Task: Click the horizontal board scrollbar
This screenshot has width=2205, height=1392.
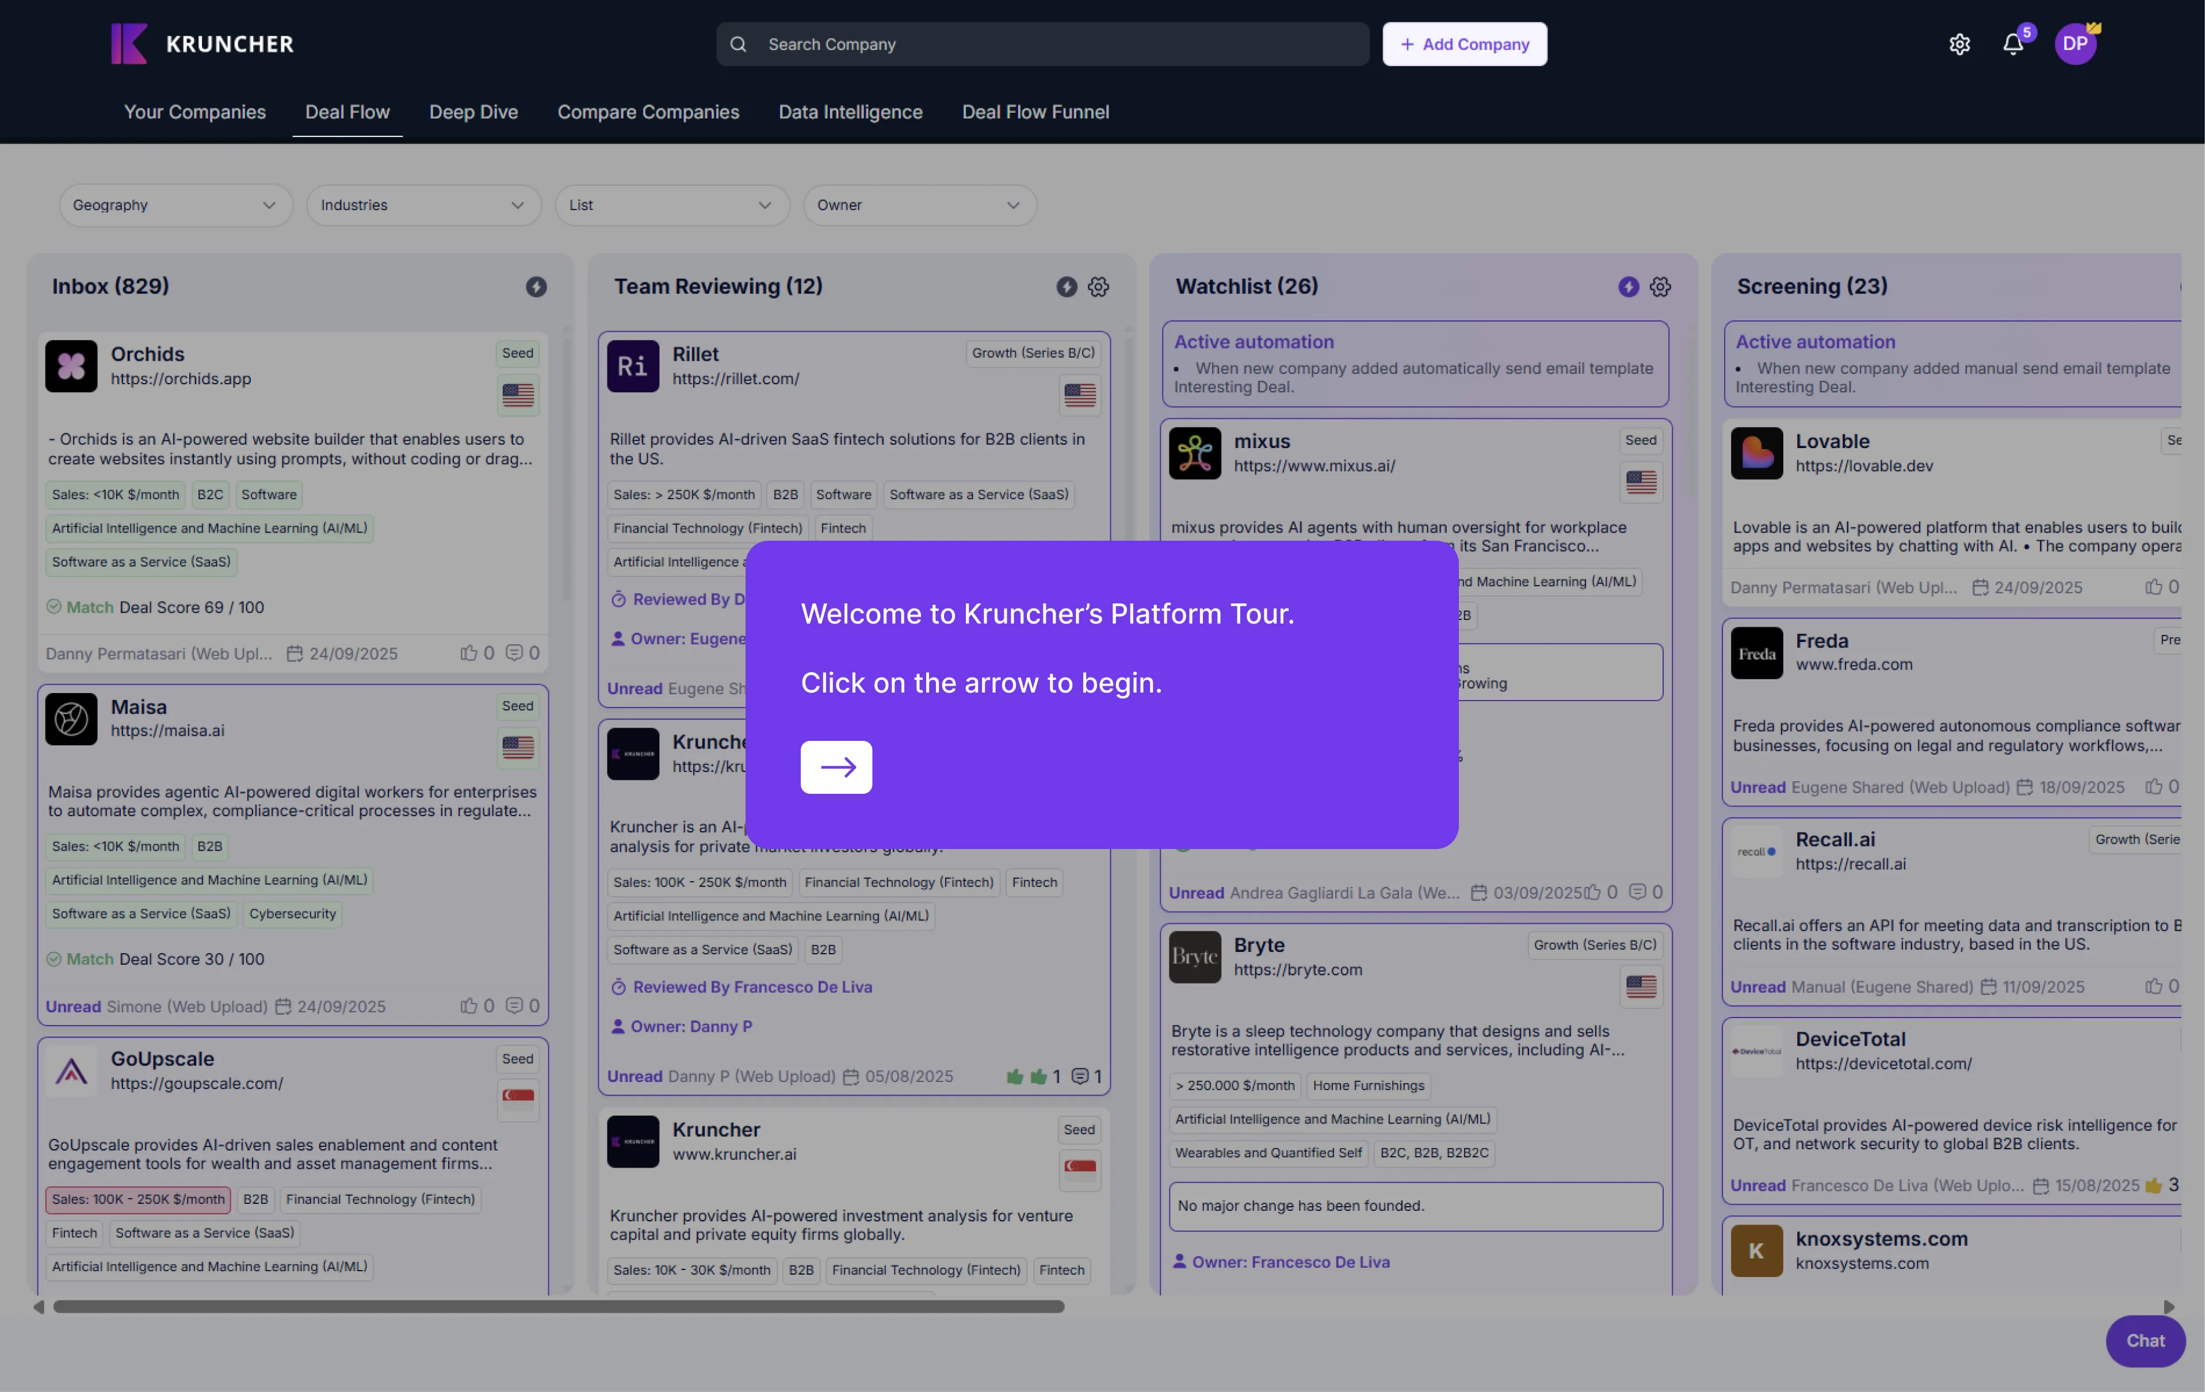Action: coord(559,1307)
